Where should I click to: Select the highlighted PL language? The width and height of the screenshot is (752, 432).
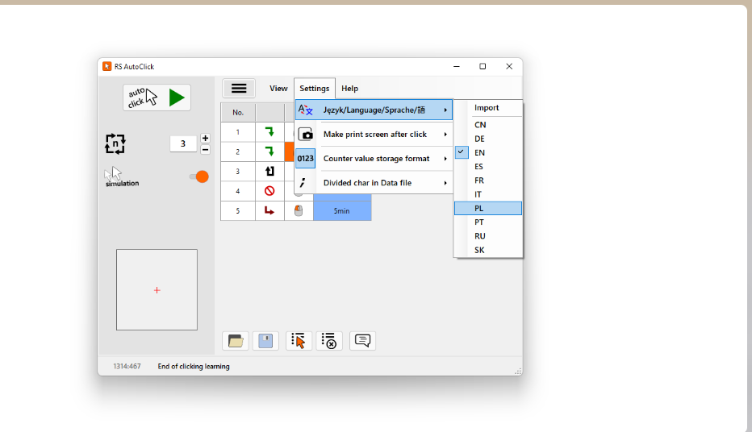click(488, 208)
